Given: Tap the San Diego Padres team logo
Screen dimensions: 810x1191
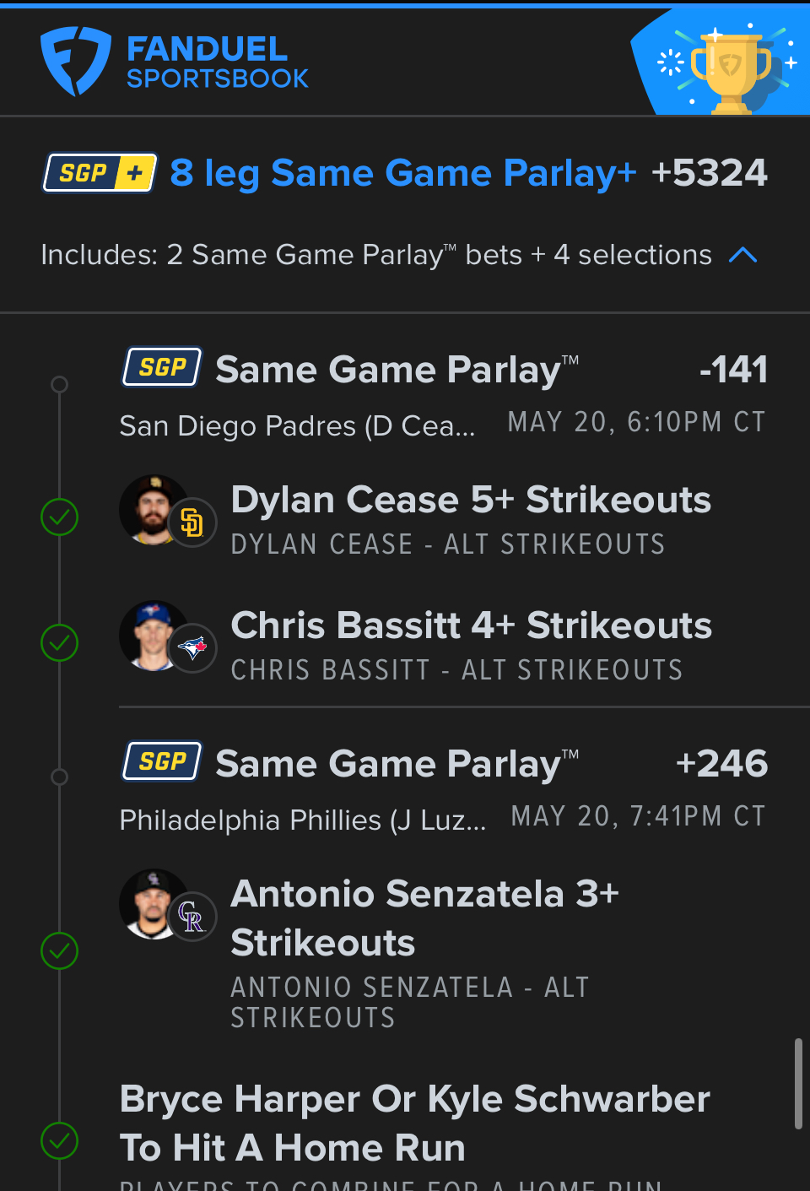Looking at the screenshot, I should pyautogui.click(x=192, y=523).
